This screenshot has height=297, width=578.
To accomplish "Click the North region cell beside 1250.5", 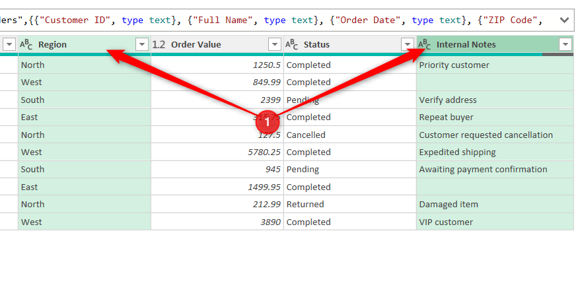I will (x=85, y=65).
